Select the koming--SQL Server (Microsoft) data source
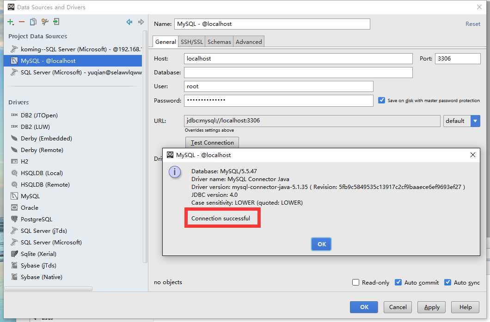The height and width of the screenshot is (322, 490). [x=73, y=49]
